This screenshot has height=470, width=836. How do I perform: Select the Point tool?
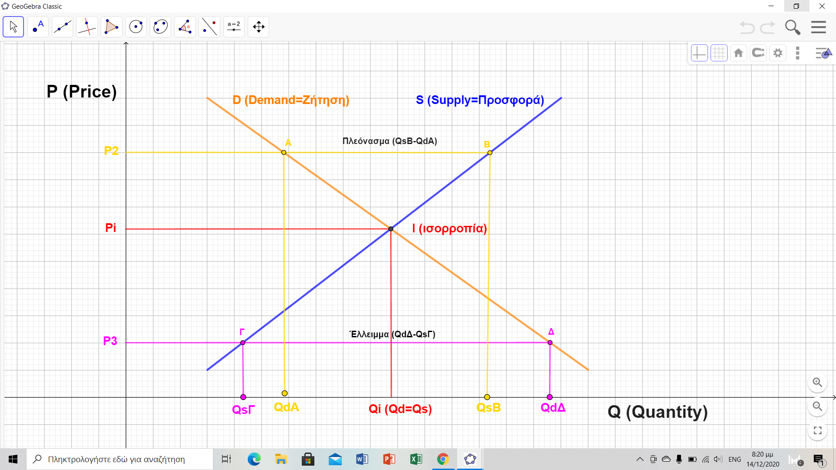(38, 27)
